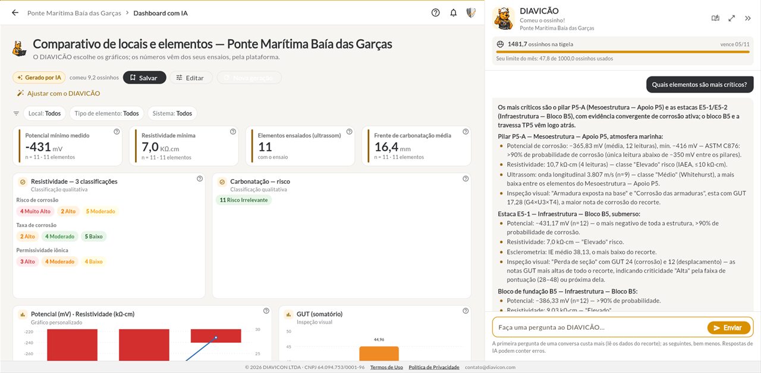Select the 5 Moderado risk chip
Image resolution: width=761 pixels, height=373 pixels.
point(100,211)
